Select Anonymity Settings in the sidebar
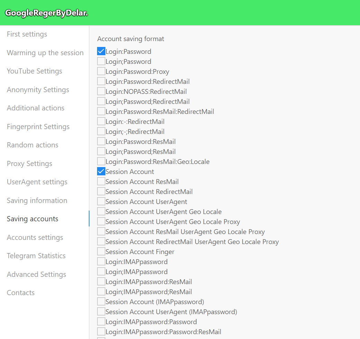The image size is (360, 339). click(x=38, y=90)
